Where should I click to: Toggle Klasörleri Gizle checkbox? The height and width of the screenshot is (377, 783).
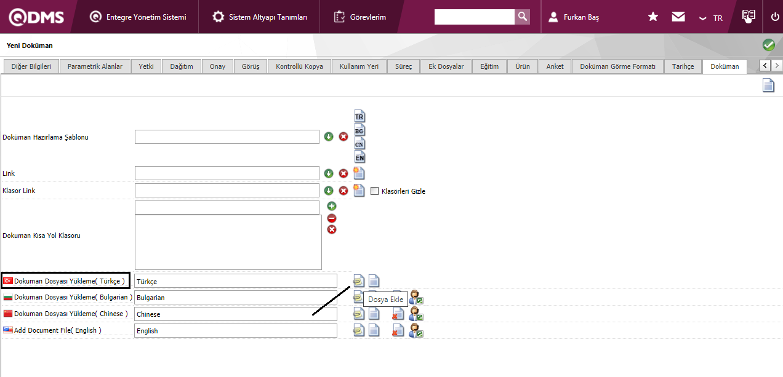(x=375, y=191)
